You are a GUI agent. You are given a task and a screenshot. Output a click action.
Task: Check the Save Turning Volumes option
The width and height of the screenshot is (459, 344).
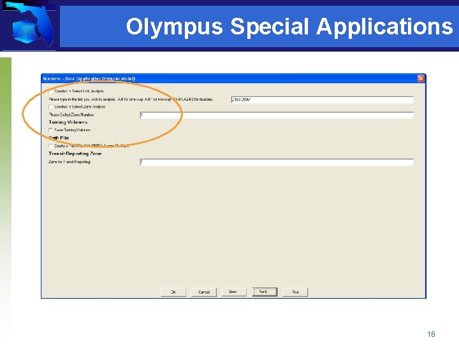point(51,130)
